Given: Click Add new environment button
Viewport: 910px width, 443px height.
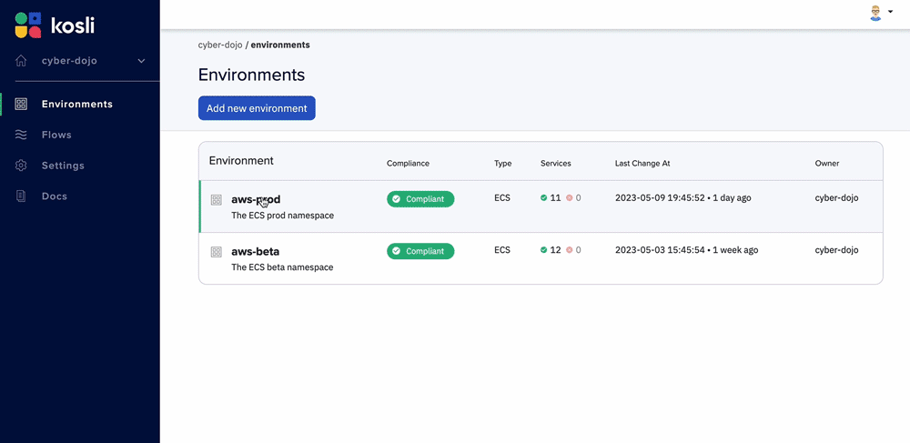Looking at the screenshot, I should (x=257, y=108).
